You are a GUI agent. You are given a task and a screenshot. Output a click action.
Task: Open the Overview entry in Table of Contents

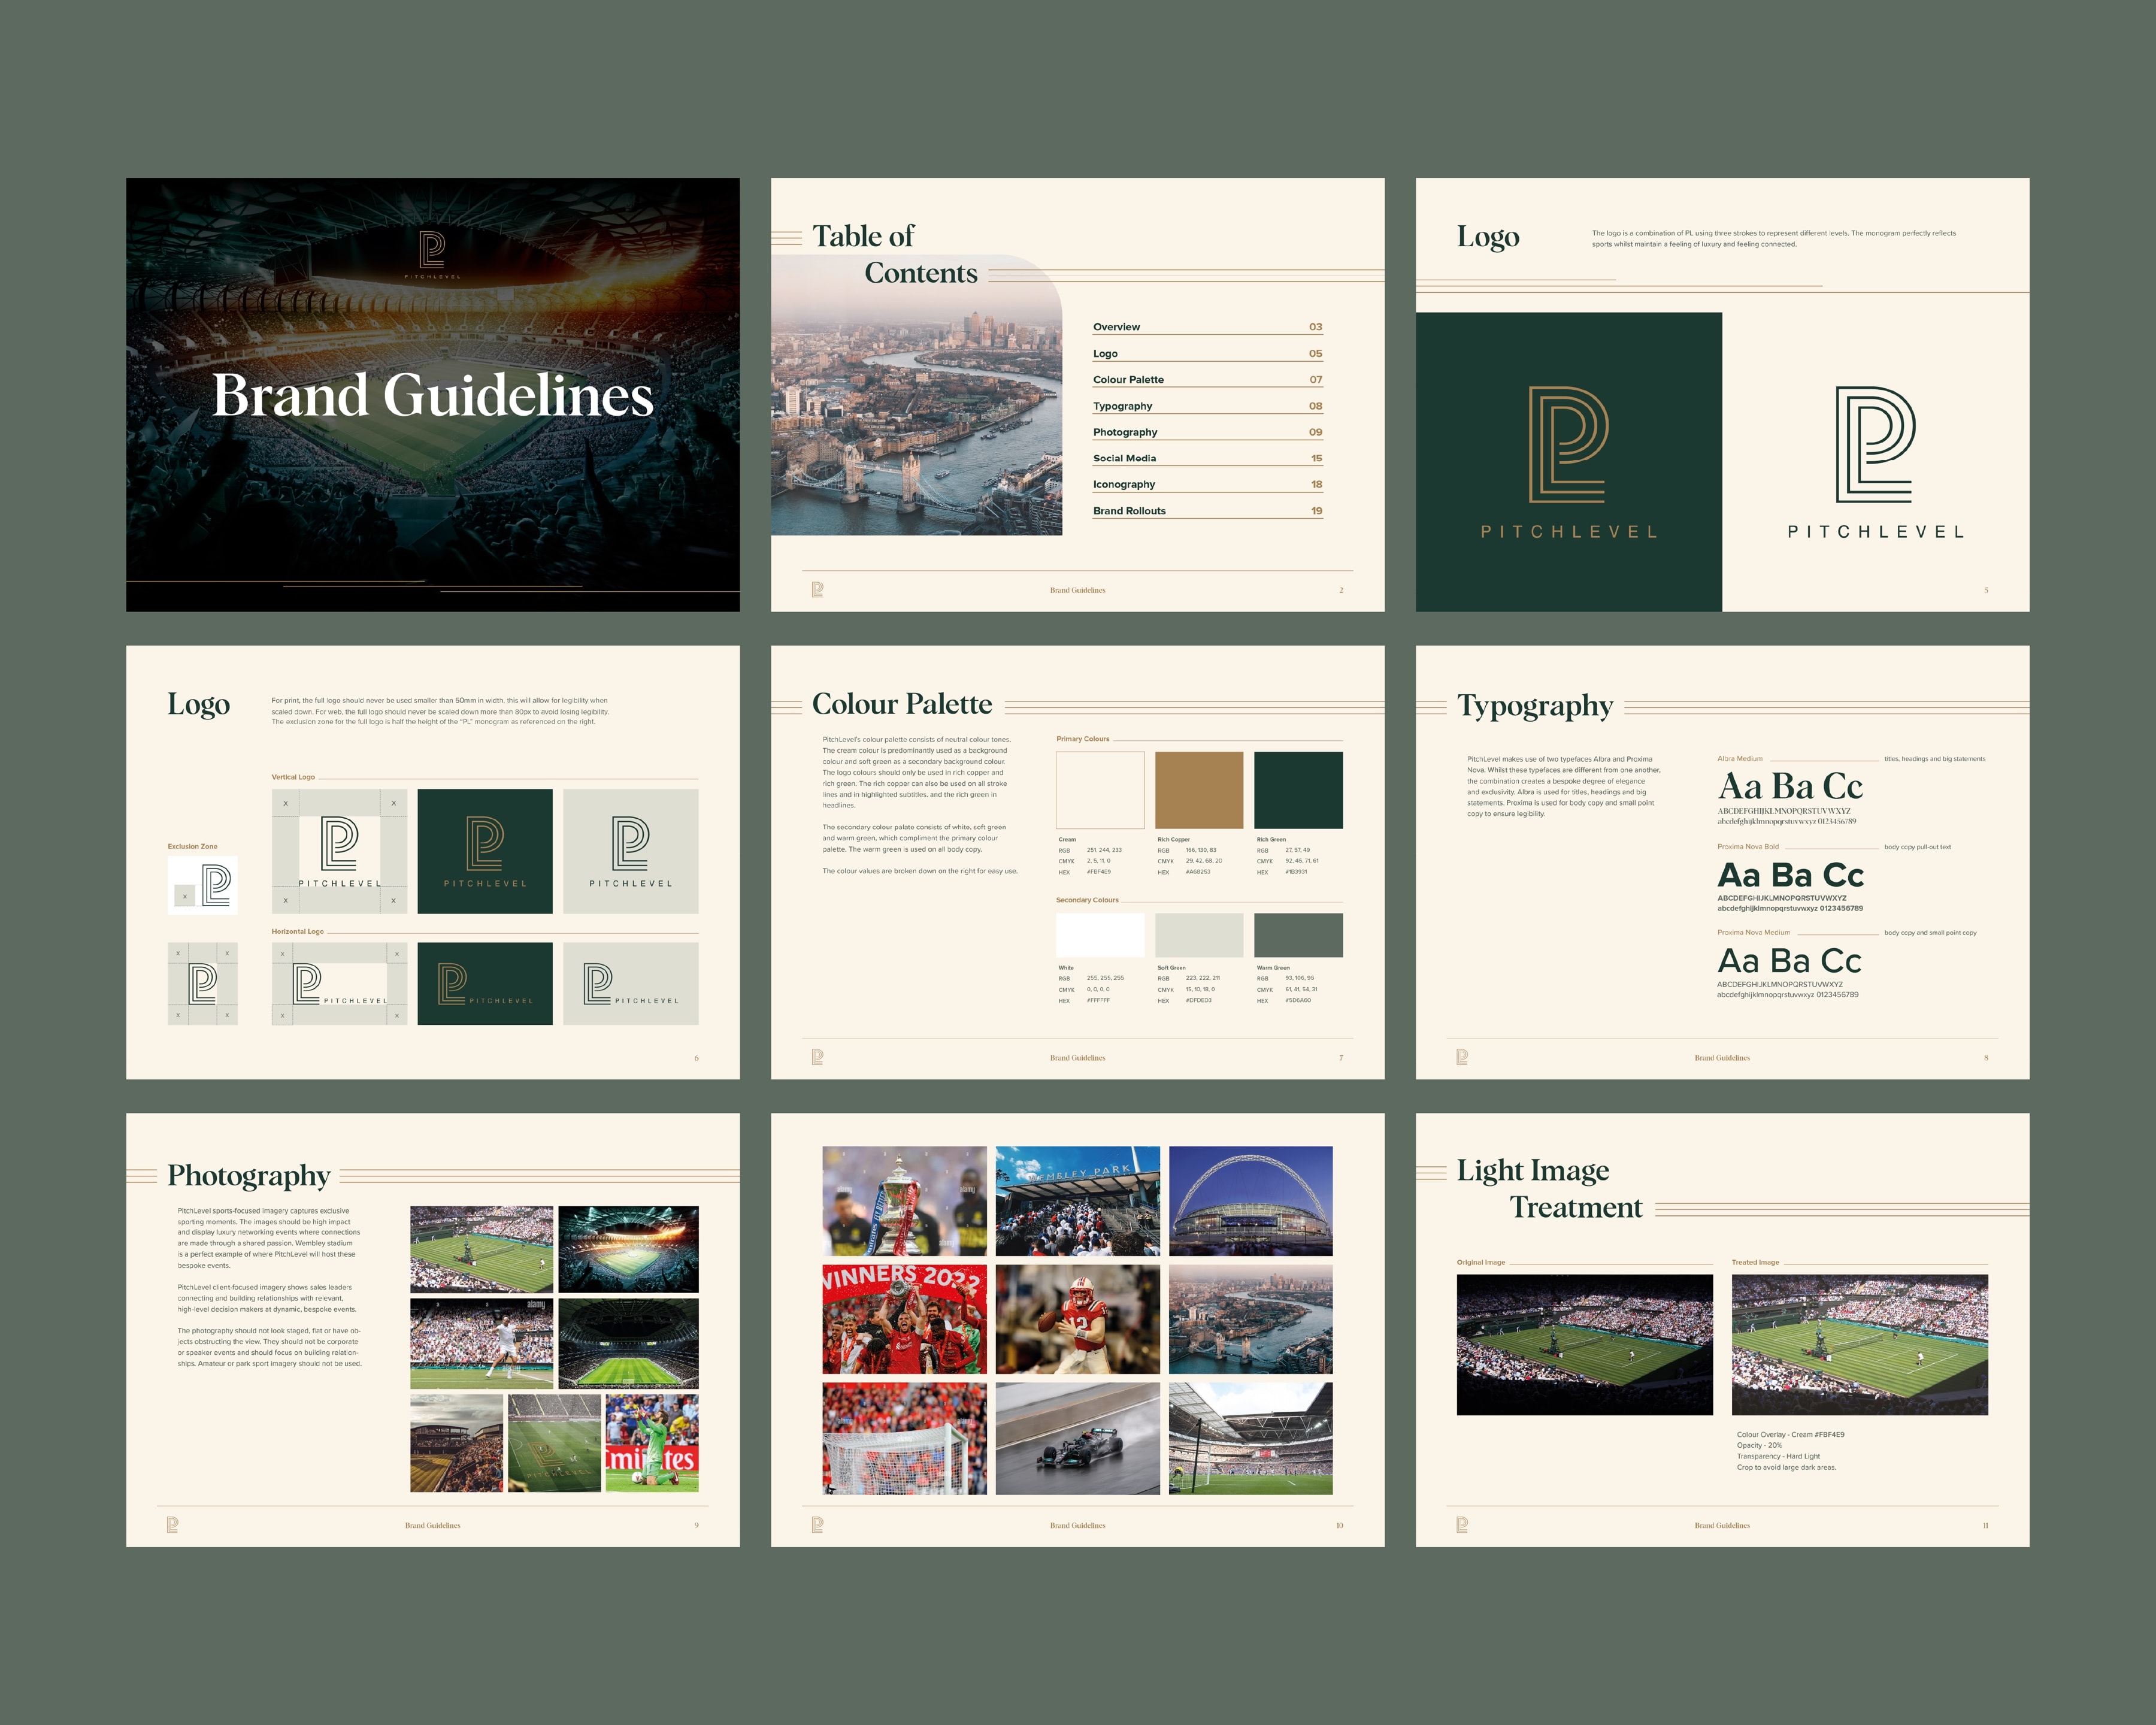pyautogui.click(x=1208, y=327)
